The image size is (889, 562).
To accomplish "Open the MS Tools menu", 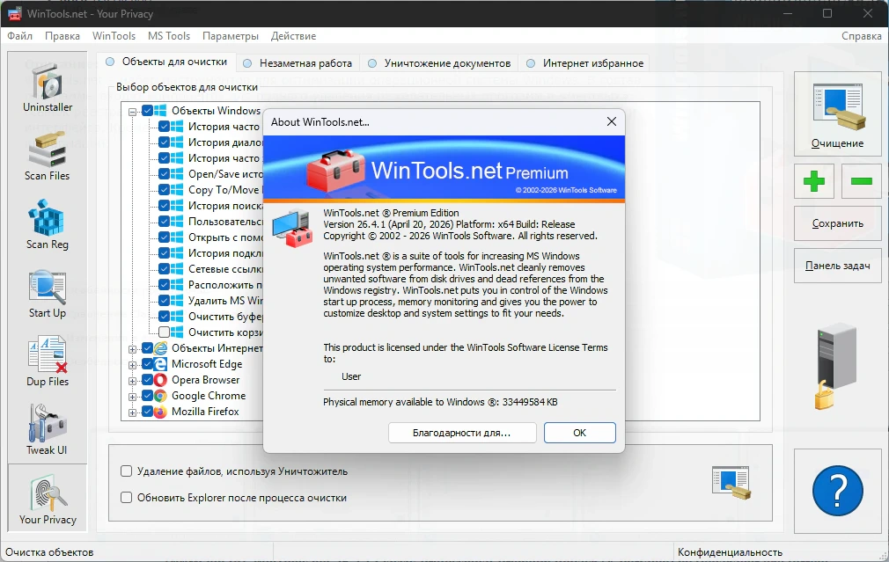I will [169, 36].
